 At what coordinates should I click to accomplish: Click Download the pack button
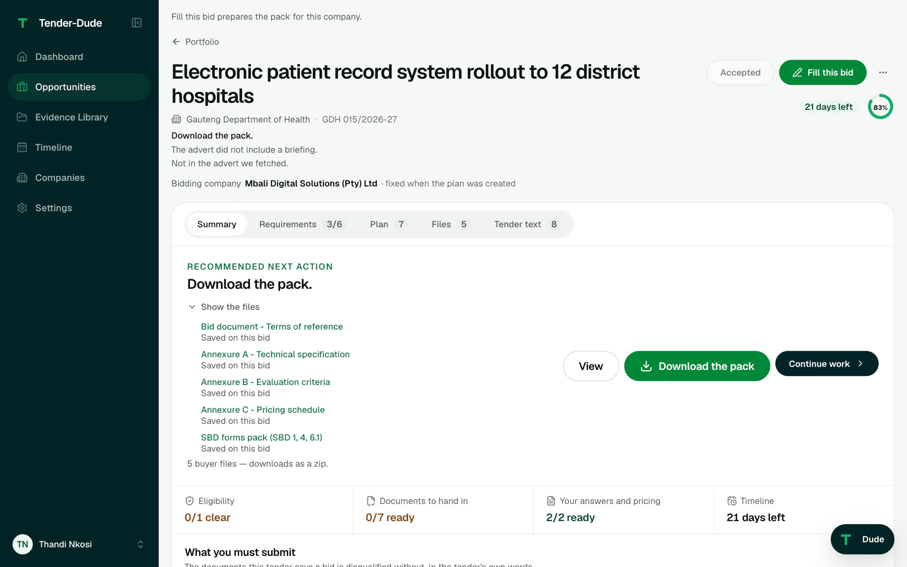[697, 366]
